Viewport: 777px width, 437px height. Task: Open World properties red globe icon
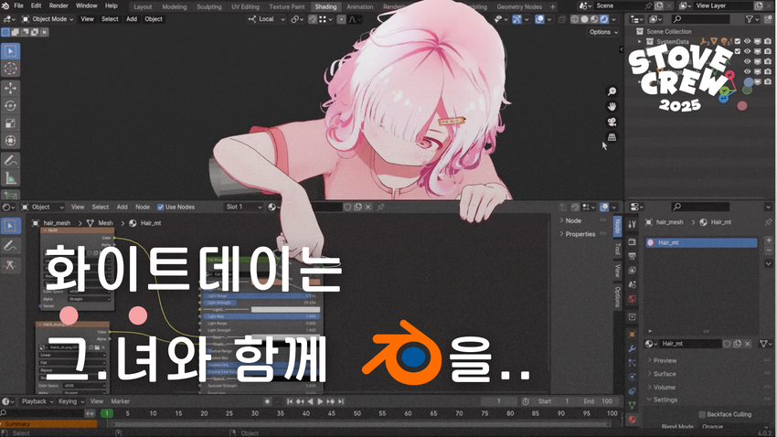click(x=632, y=299)
